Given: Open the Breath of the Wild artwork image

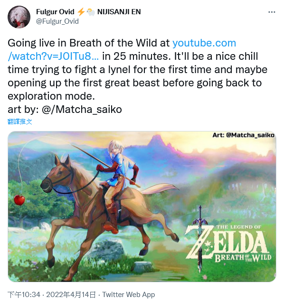Looking at the screenshot, I should click(142, 206).
